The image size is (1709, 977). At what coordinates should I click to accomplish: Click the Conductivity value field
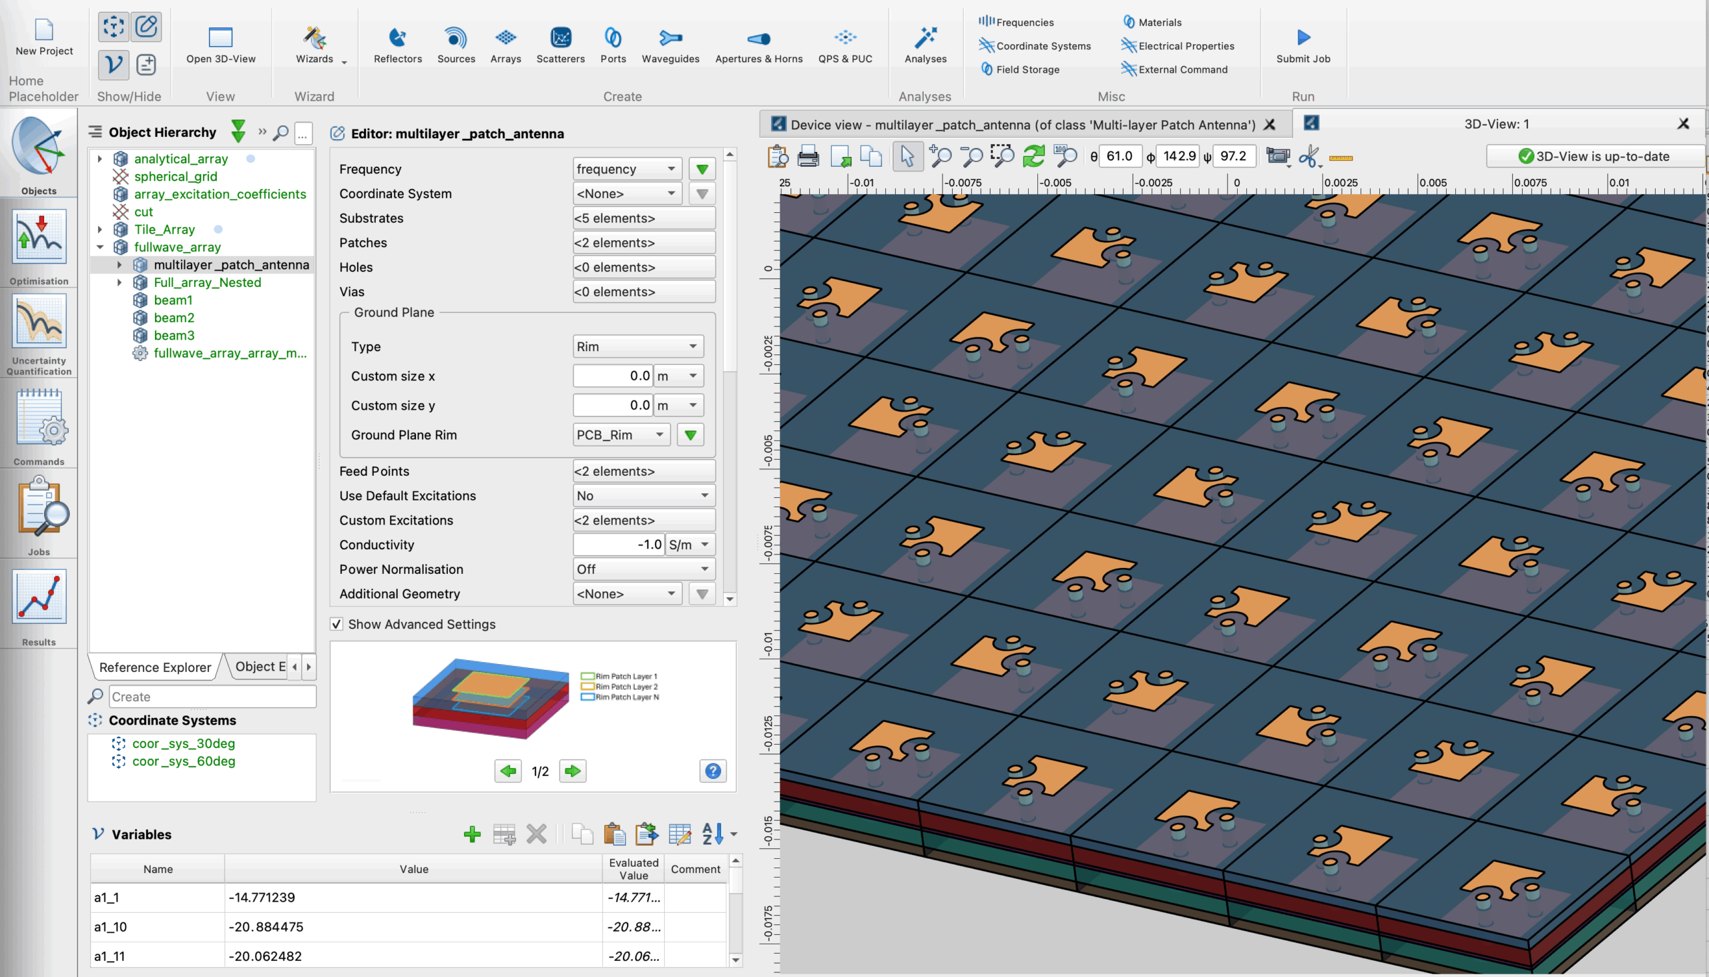point(618,545)
